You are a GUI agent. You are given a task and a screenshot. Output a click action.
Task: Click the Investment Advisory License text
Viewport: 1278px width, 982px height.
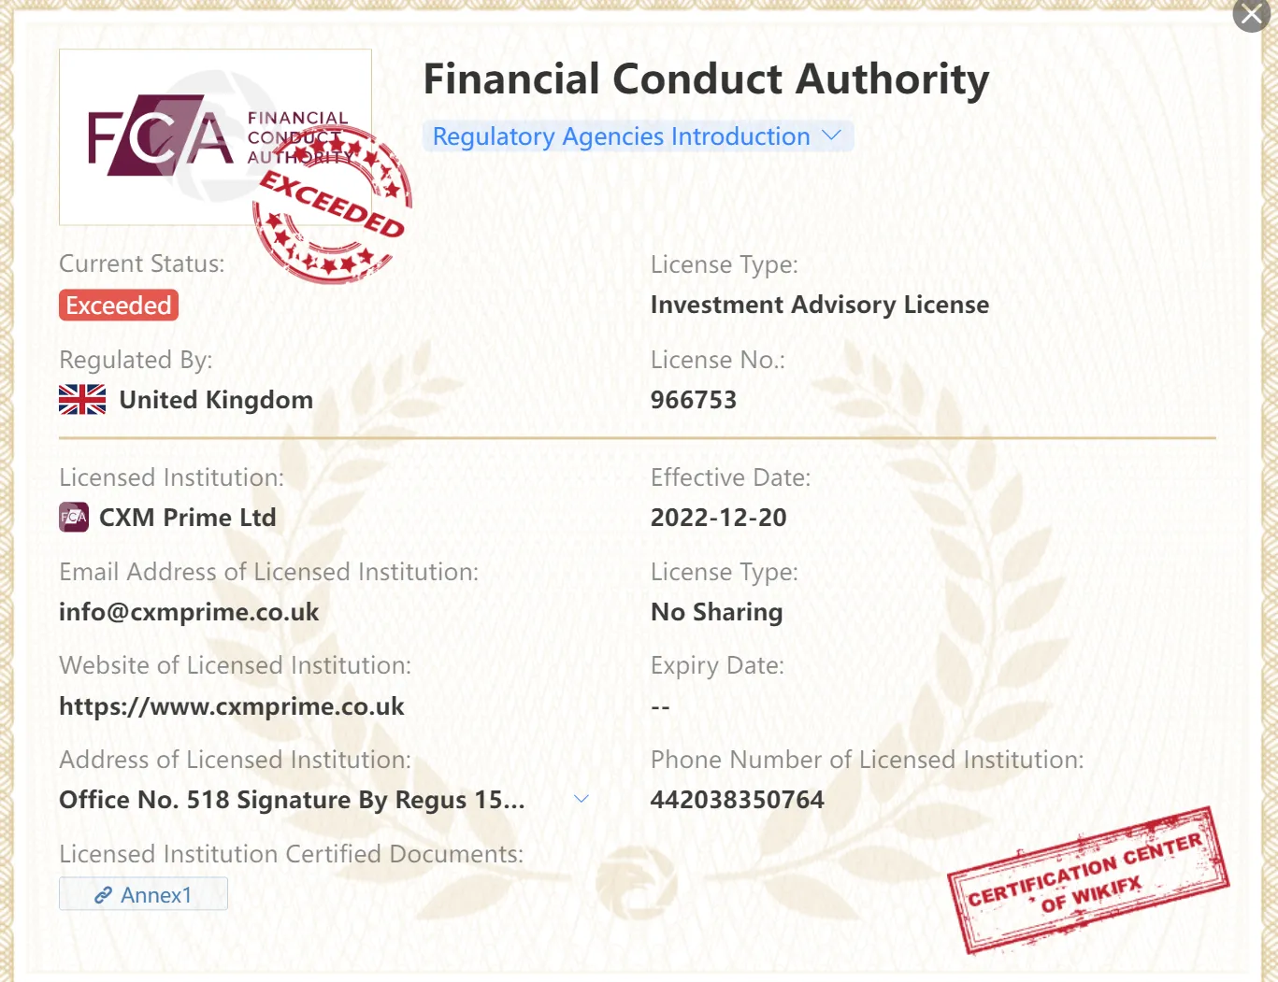tap(820, 305)
